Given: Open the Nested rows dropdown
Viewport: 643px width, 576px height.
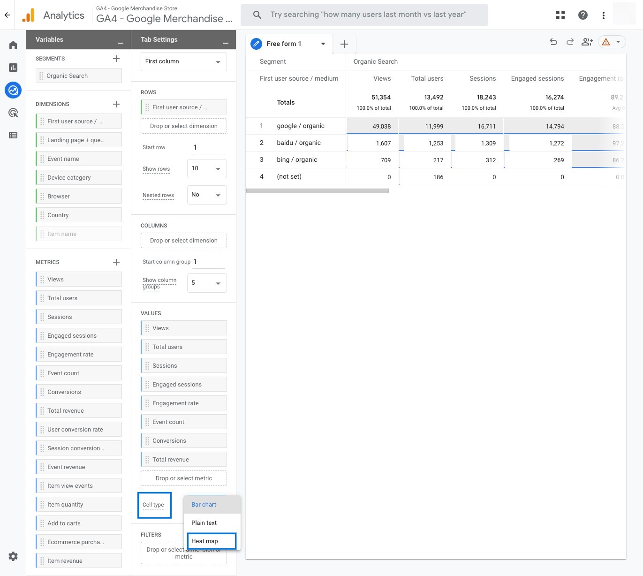Looking at the screenshot, I should tap(207, 195).
